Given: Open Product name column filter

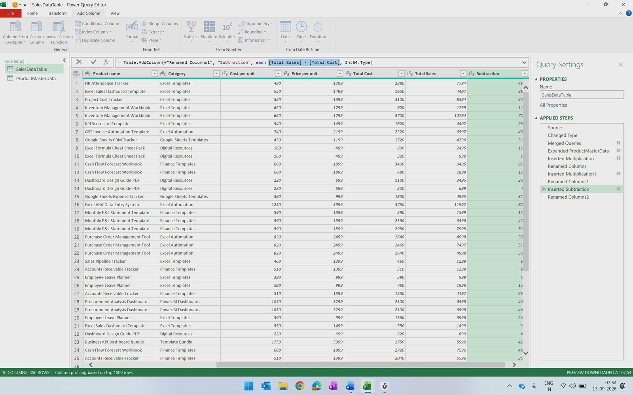Looking at the screenshot, I should click(154, 73).
